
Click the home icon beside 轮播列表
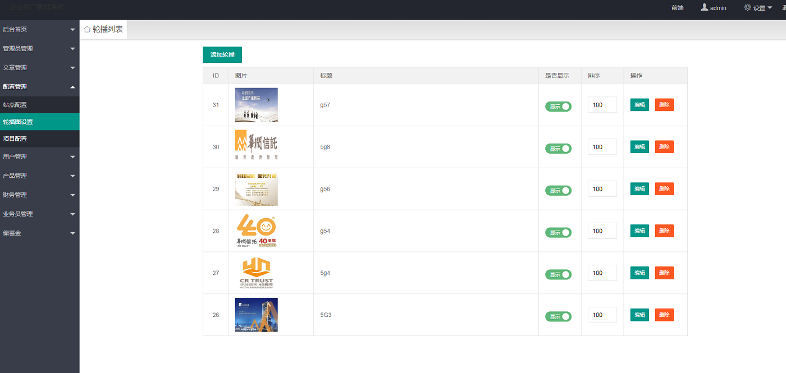87,29
